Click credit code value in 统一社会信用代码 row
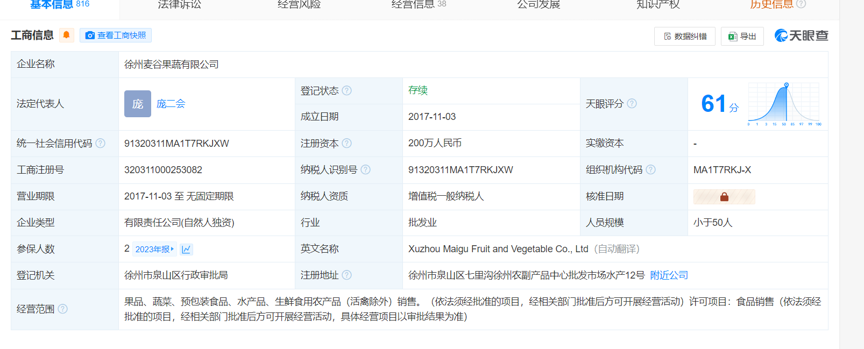864x349 pixels. [x=176, y=144]
